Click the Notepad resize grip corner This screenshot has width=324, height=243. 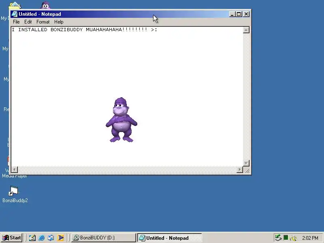(247, 170)
